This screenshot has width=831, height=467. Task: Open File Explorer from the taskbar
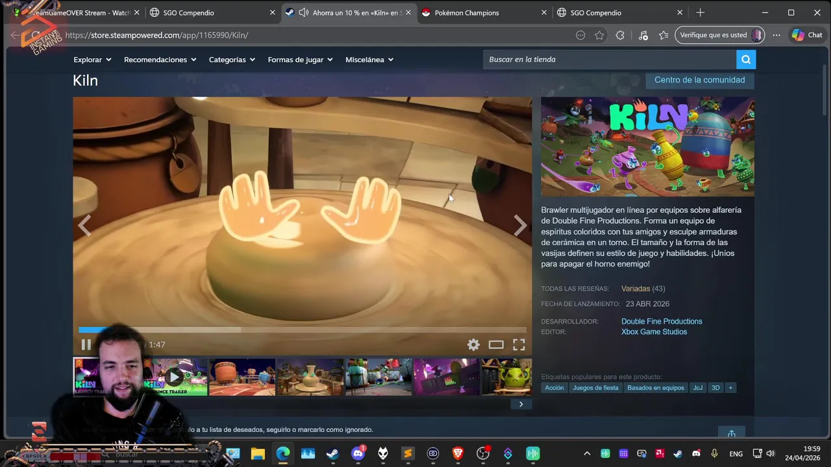pyautogui.click(x=258, y=453)
